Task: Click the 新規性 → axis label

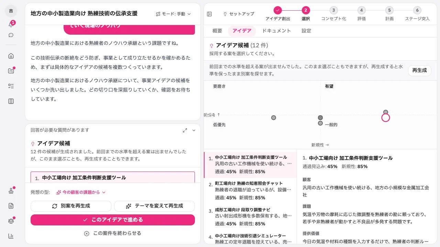Action: (x=320, y=145)
